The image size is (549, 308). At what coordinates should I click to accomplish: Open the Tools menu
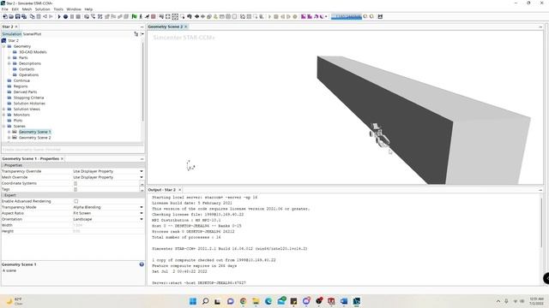tap(58, 9)
